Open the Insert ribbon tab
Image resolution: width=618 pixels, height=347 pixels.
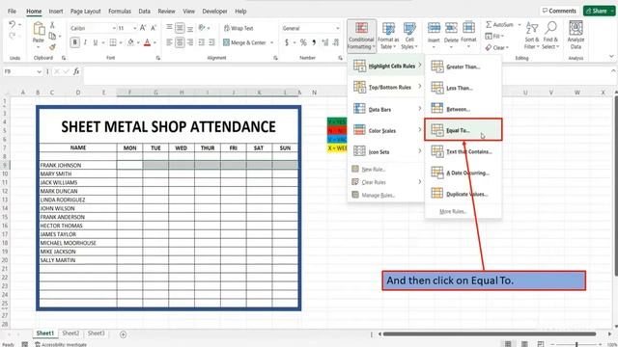coord(56,11)
